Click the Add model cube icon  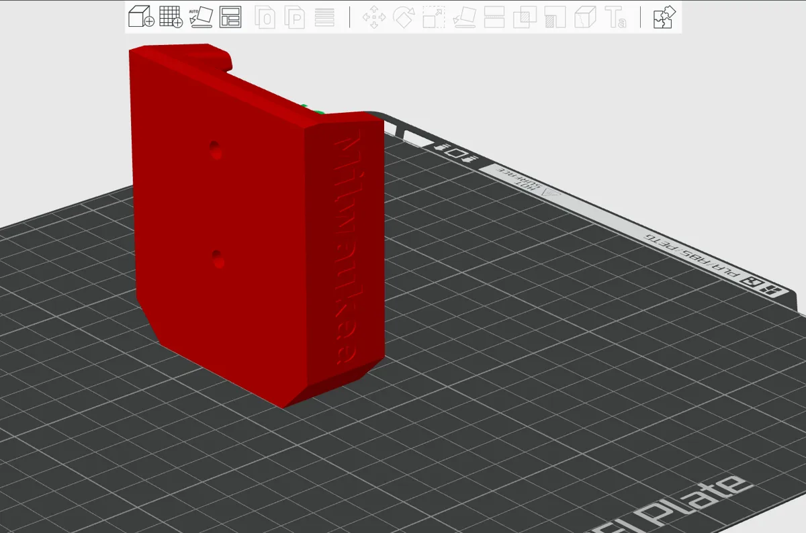[141, 17]
